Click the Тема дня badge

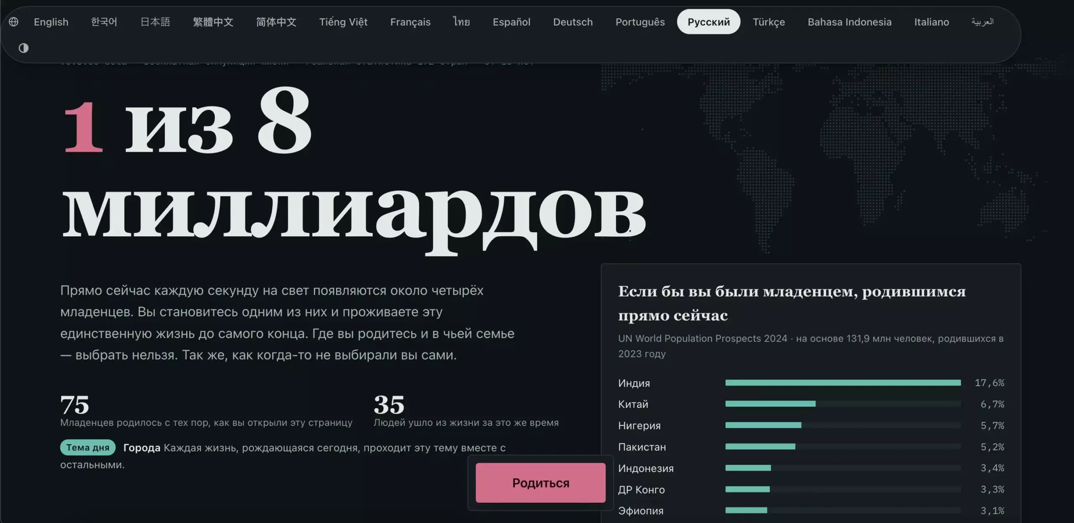[88, 447]
